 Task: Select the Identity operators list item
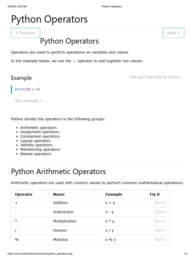point(36,145)
